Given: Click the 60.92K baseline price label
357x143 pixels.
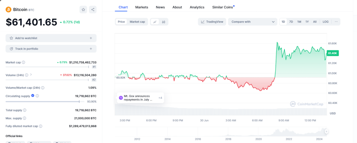Looking at the screenshot, I should (x=121, y=77).
